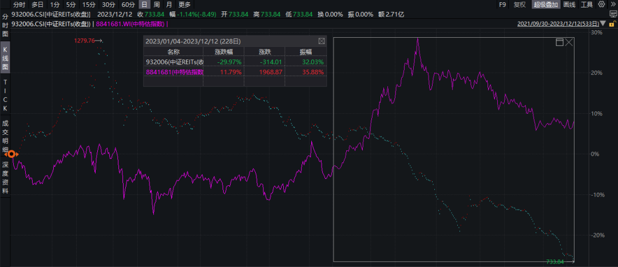Viewport: 618px width, 267px height.
Task: Toggle the yellow date-range lock icon
Action: tap(612, 23)
